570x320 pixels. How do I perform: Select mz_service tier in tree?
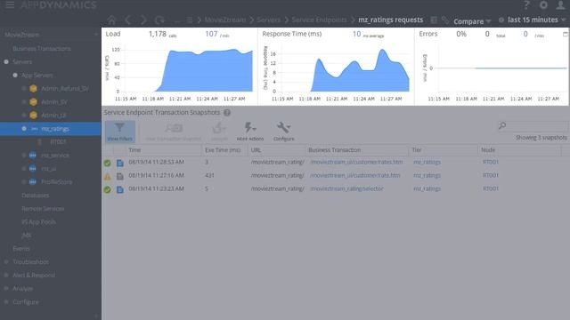click(55, 156)
